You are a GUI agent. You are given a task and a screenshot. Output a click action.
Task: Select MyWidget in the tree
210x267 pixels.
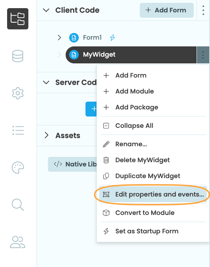131,55
